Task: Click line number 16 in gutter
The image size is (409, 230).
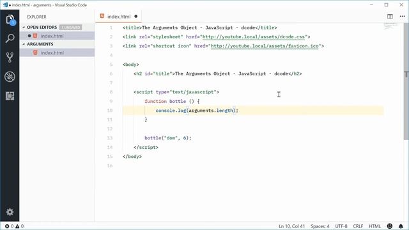Action: (109, 165)
